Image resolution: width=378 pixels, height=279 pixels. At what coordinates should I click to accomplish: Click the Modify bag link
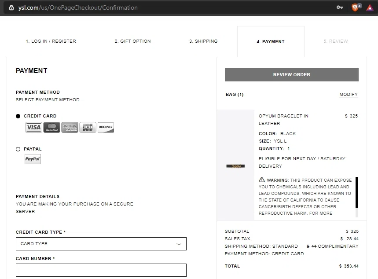pos(349,95)
